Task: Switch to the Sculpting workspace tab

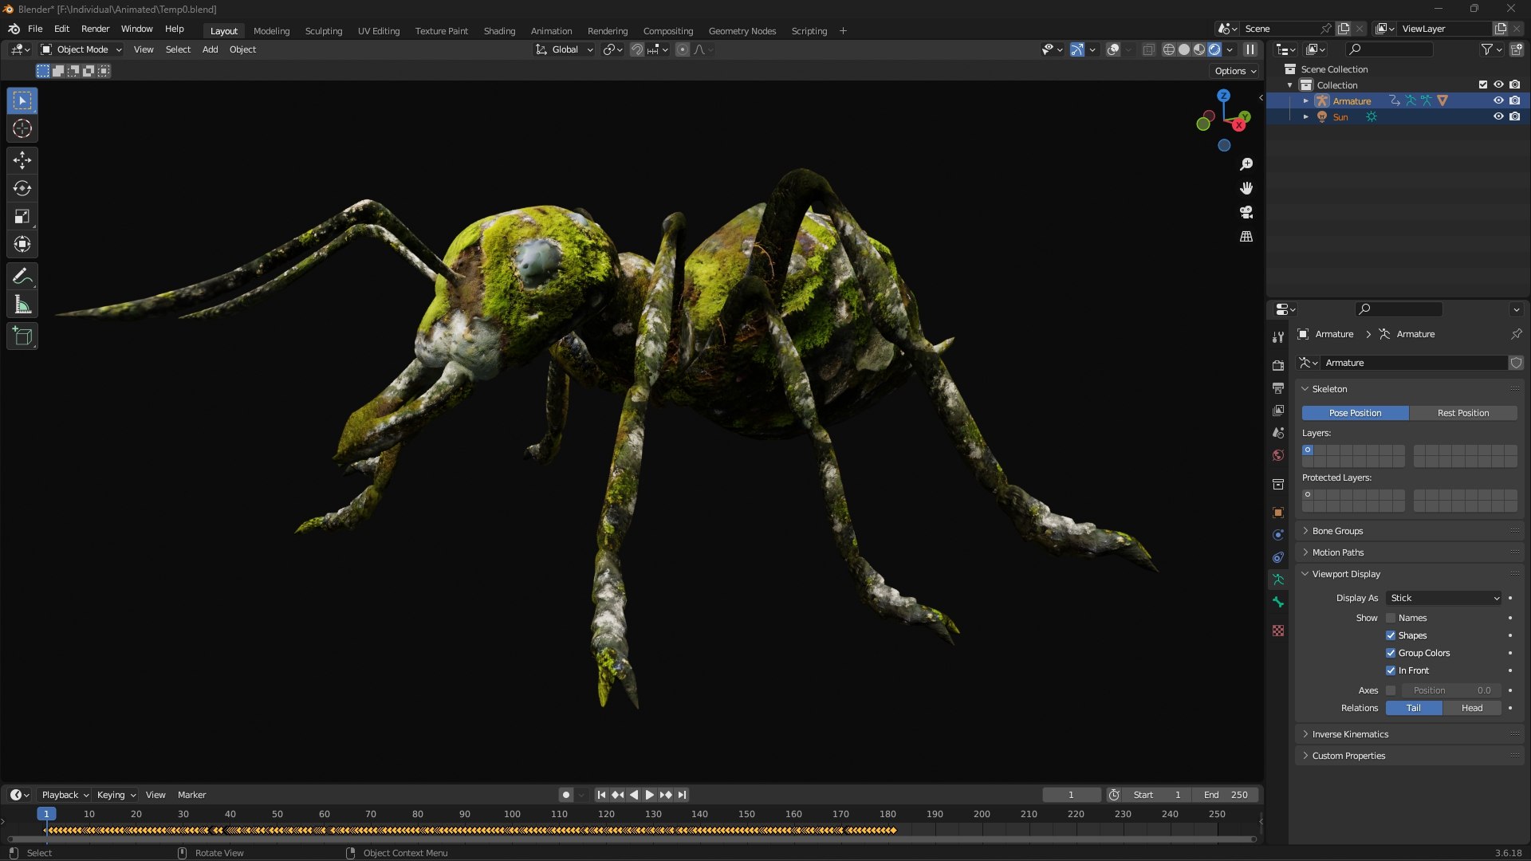Action: click(324, 31)
